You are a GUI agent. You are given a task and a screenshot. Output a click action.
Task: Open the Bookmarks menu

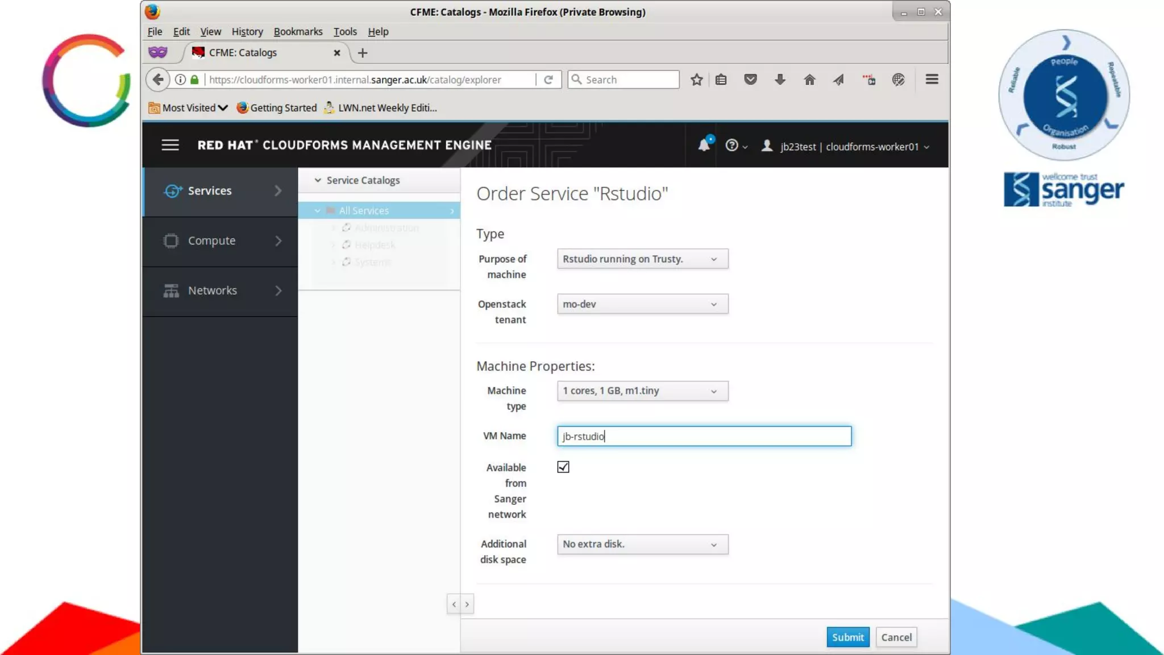click(x=298, y=32)
